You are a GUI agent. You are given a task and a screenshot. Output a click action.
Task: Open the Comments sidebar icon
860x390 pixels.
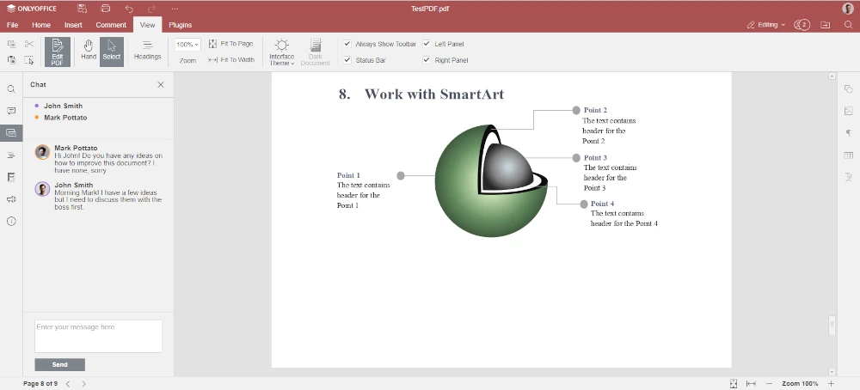pyautogui.click(x=11, y=111)
